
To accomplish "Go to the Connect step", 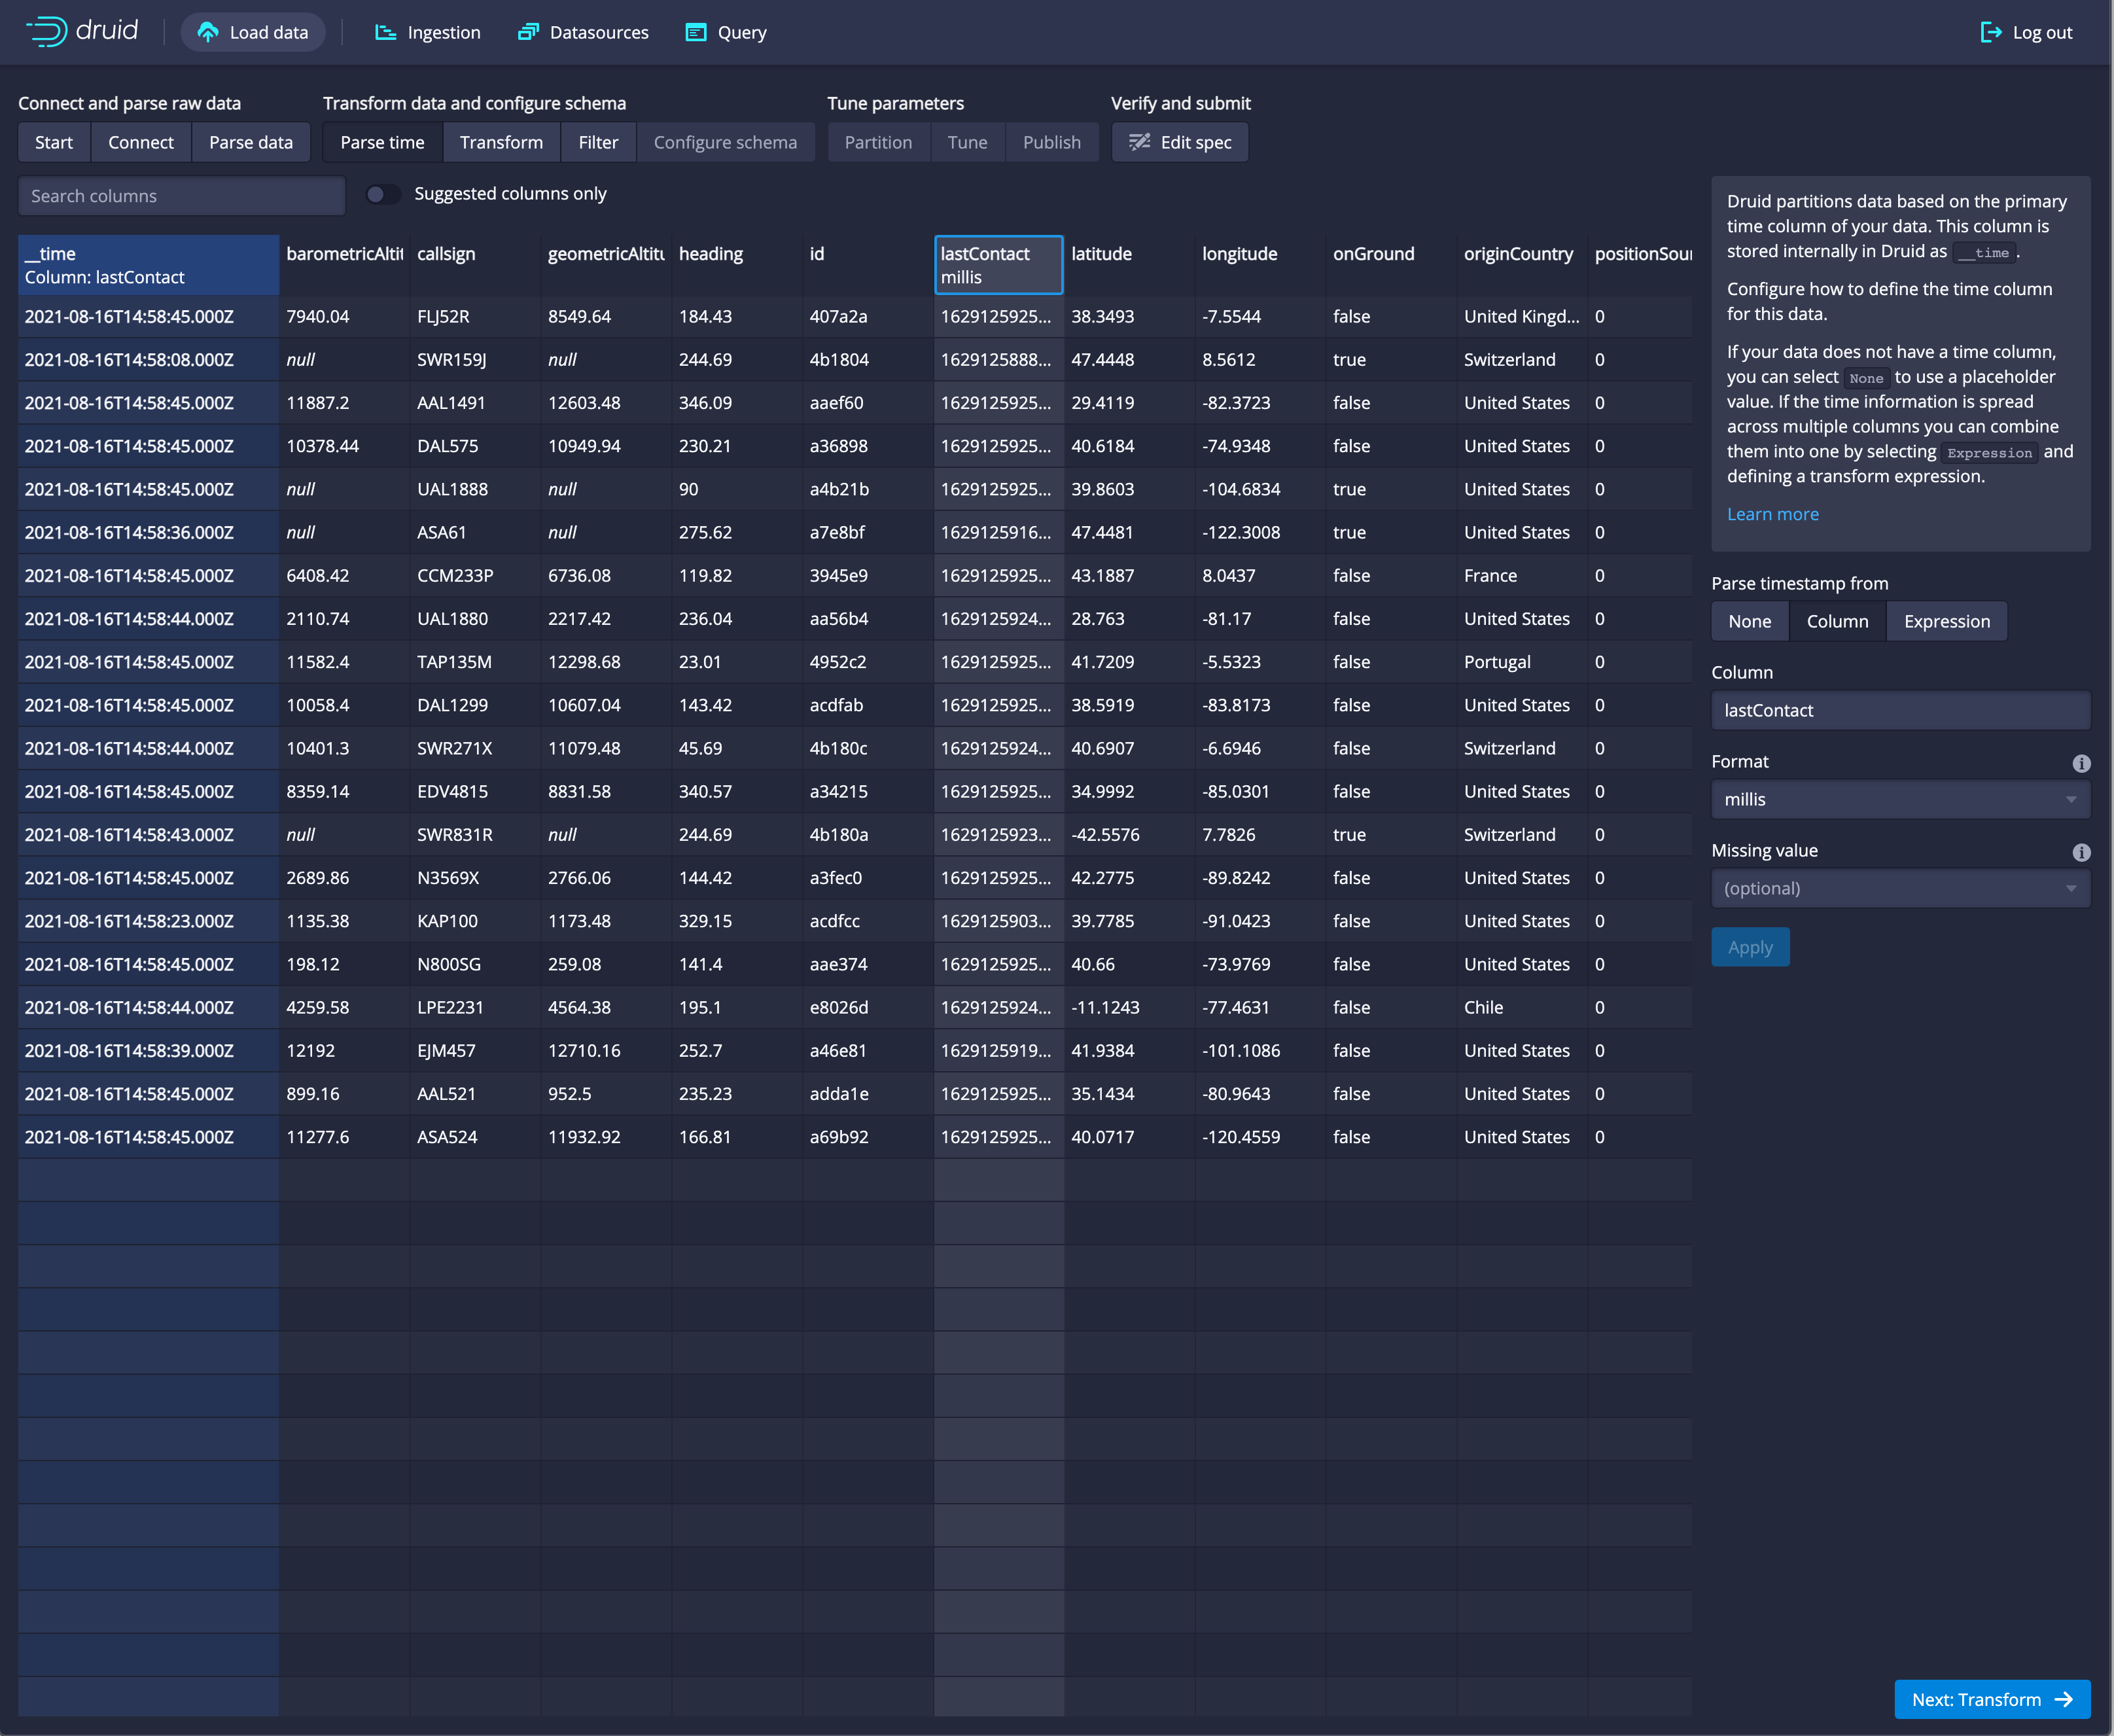I will point(141,142).
